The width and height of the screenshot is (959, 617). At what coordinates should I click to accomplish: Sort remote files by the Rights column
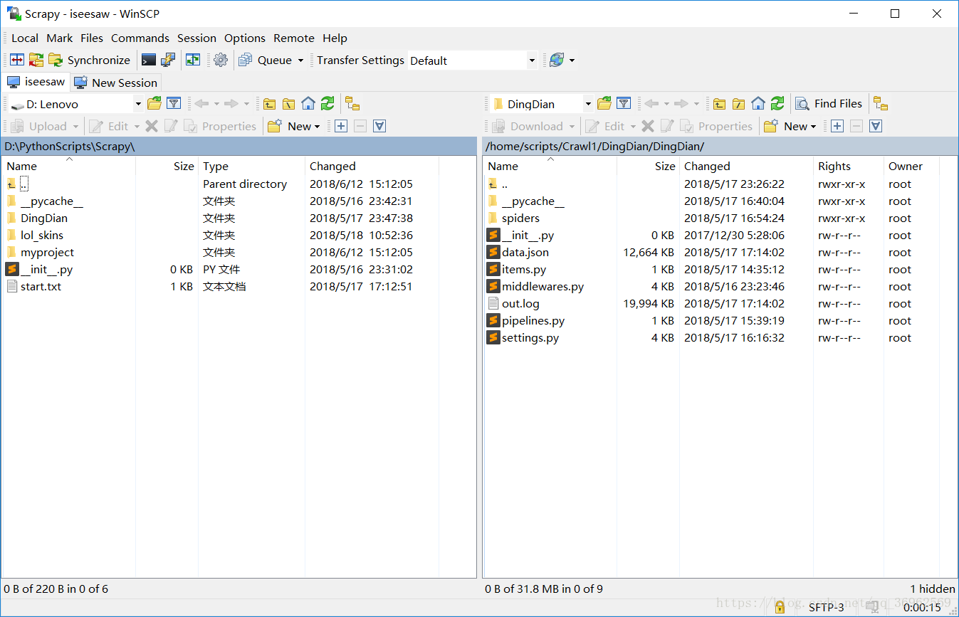tap(849, 167)
